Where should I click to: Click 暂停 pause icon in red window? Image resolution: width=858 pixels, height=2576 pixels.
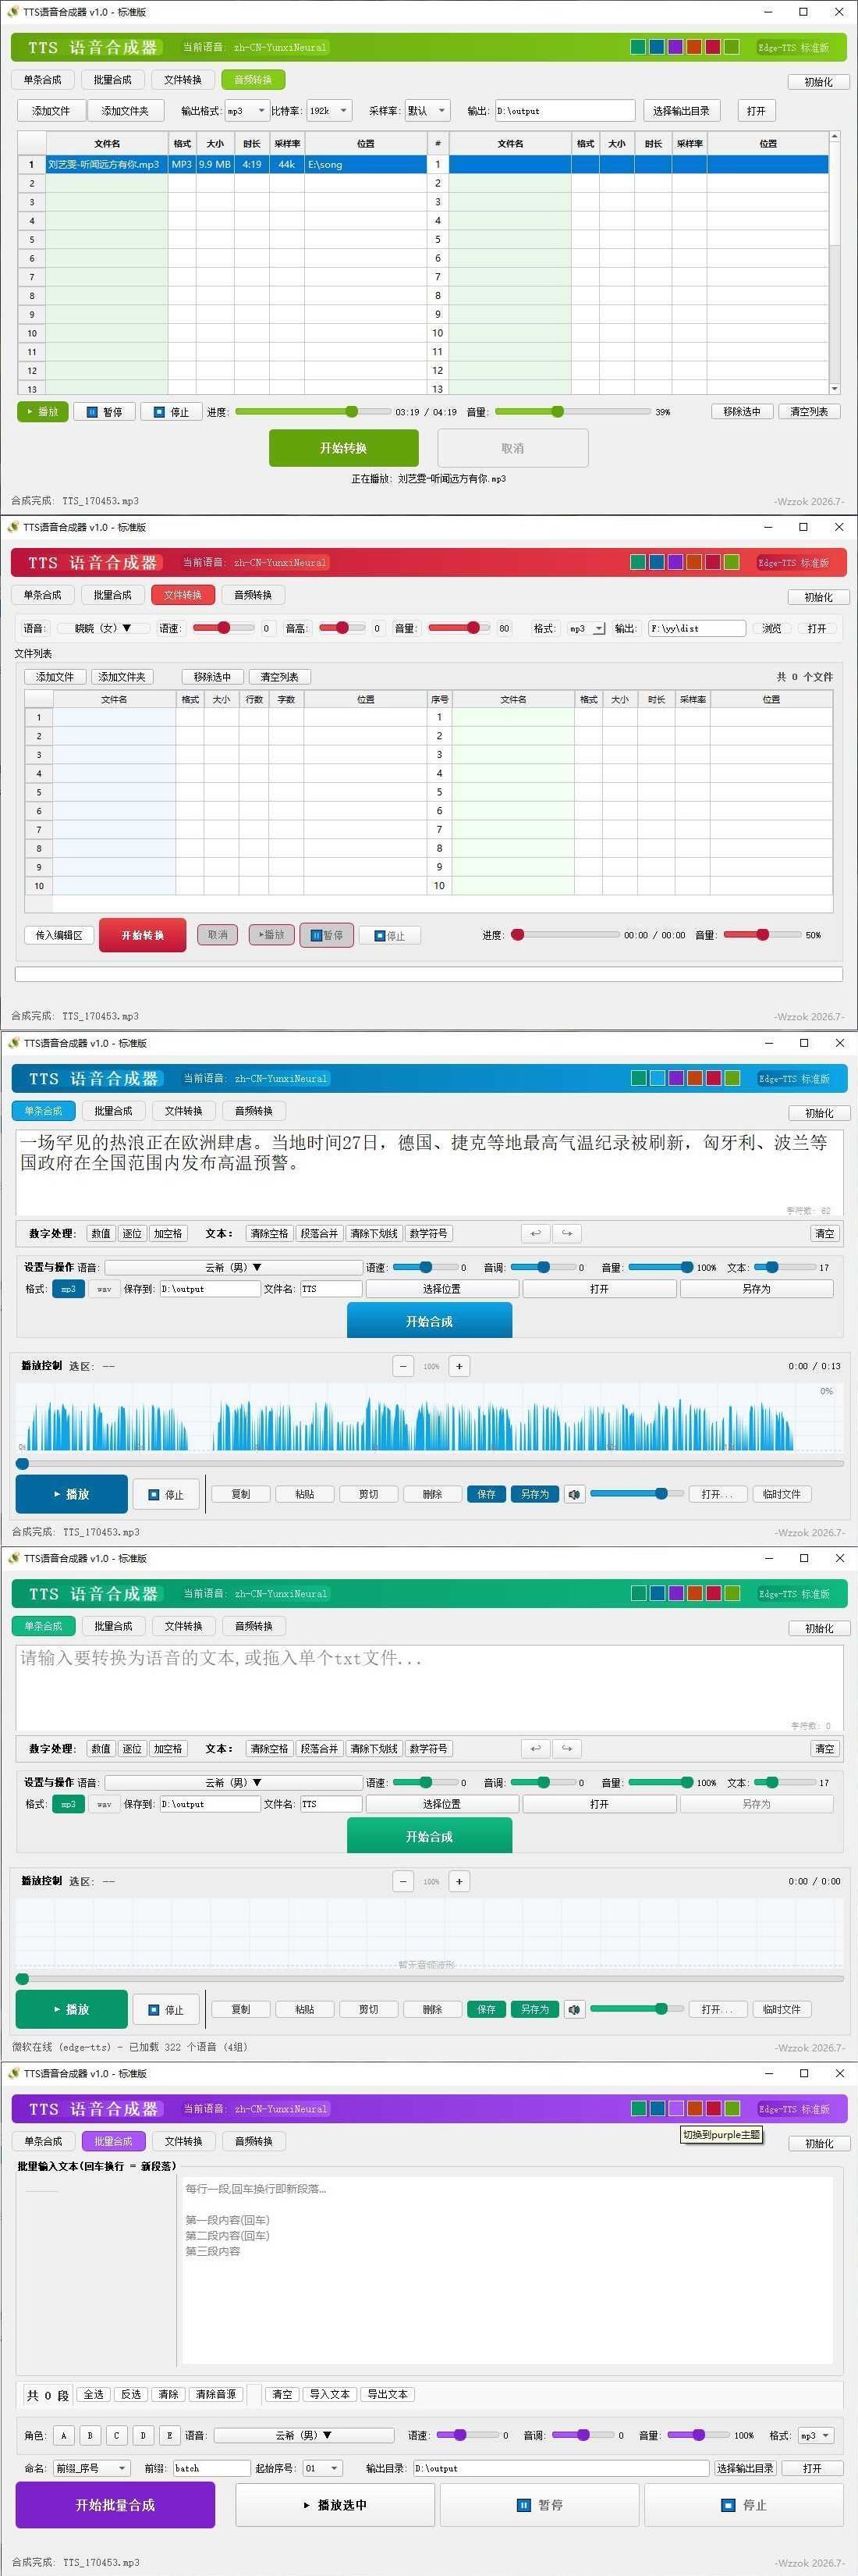point(327,935)
